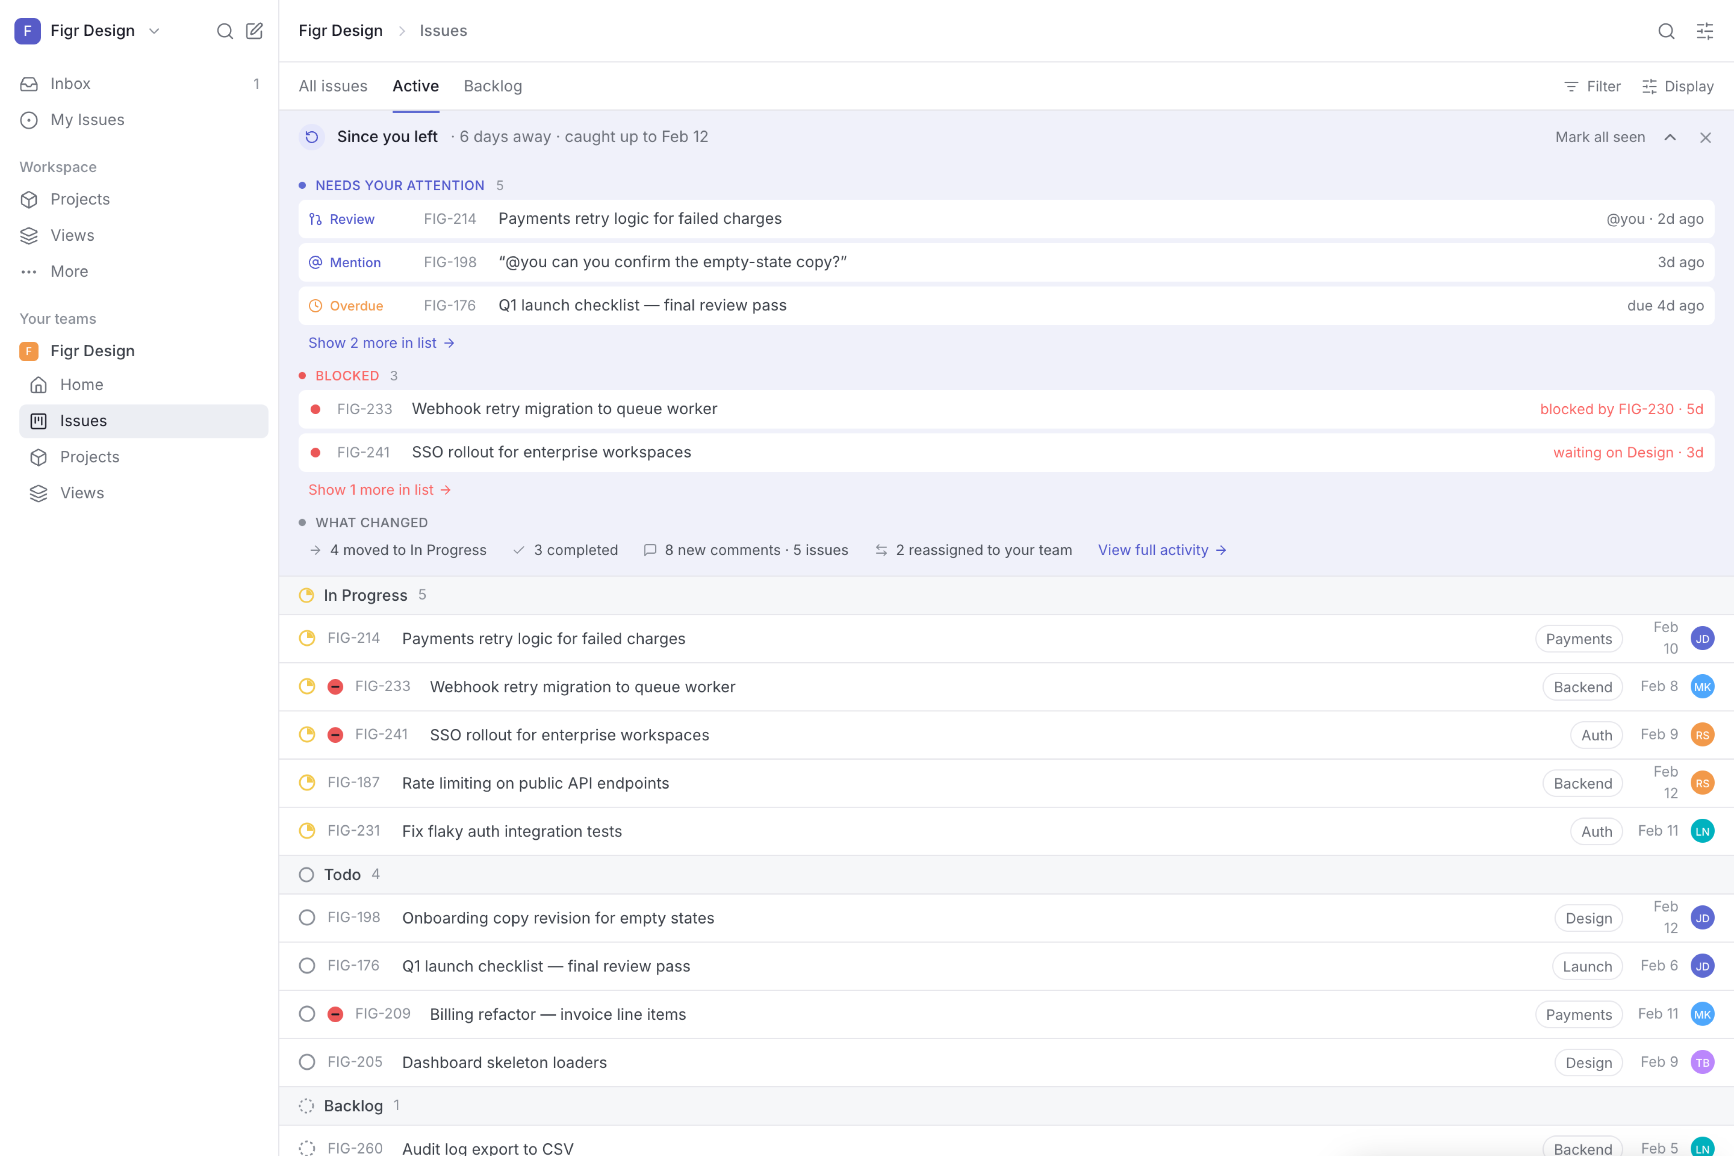This screenshot has width=1734, height=1156.
Task: Click the Inbox tray icon
Action: click(x=29, y=84)
